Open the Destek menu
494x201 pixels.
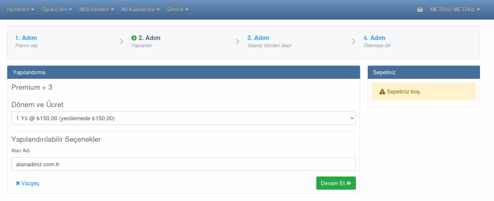(x=178, y=10)
